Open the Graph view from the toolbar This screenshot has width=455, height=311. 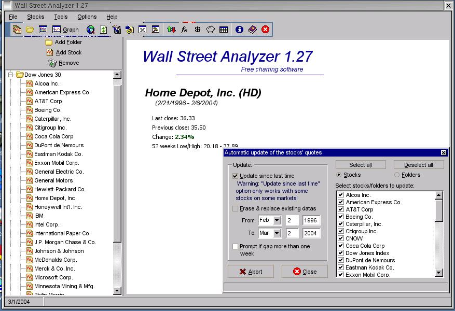click(66, 30)
